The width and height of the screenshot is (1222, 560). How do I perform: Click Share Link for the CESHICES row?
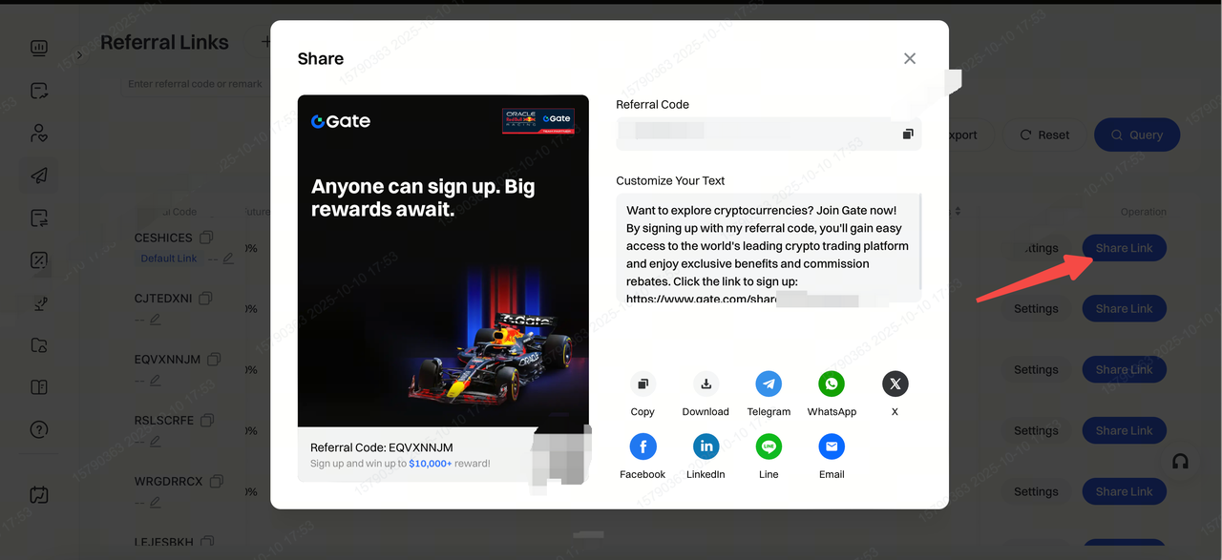coord(1124,248)
